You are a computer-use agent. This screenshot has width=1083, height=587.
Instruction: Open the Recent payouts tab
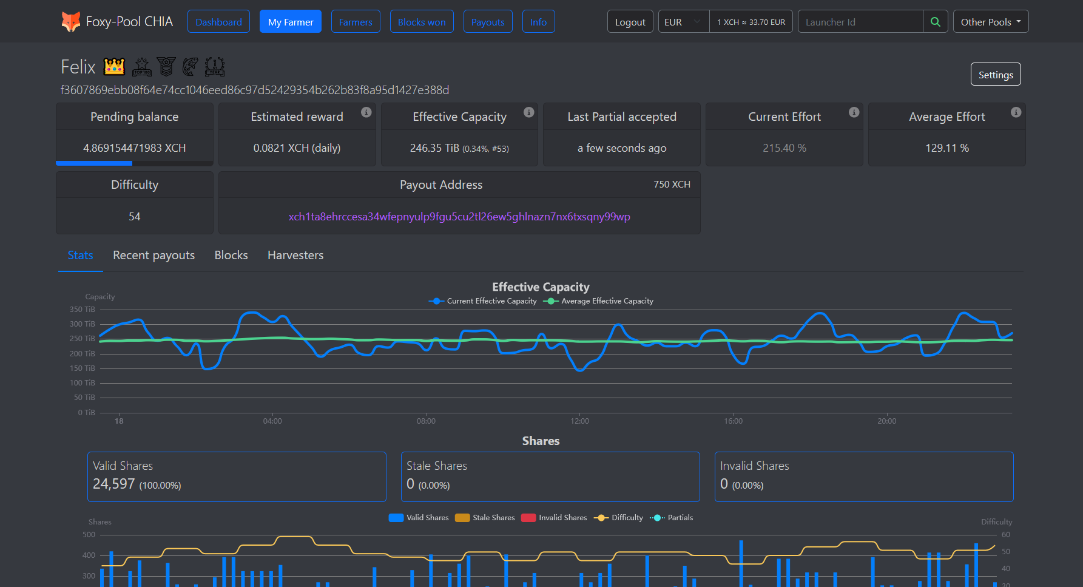tap(154, 256)
